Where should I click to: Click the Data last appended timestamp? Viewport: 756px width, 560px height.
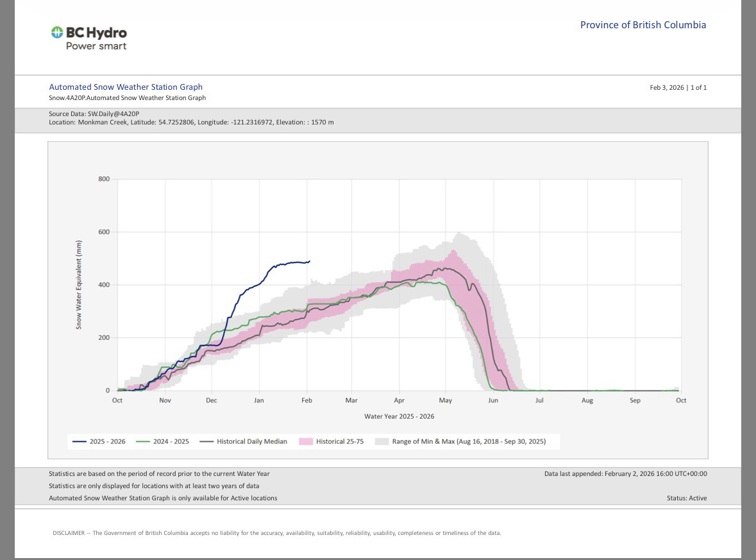click(625, 473)
